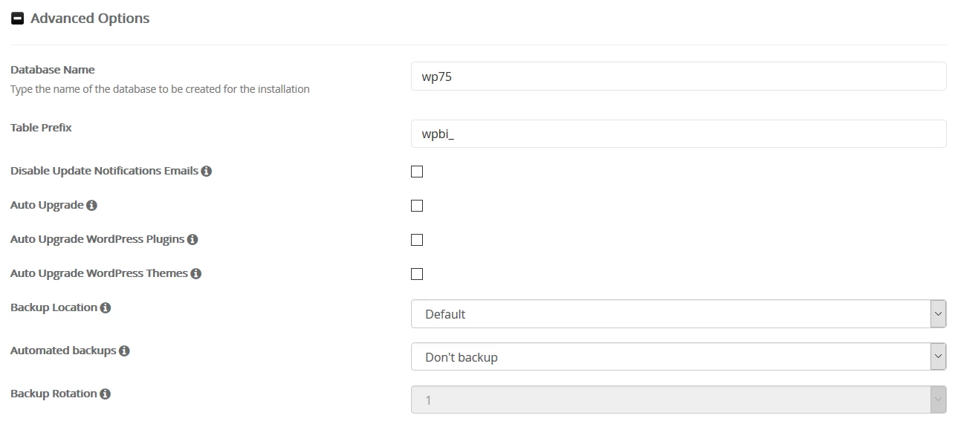Open info icon for Auto Upgrade WordPress Plugins

tap(192, 240)
